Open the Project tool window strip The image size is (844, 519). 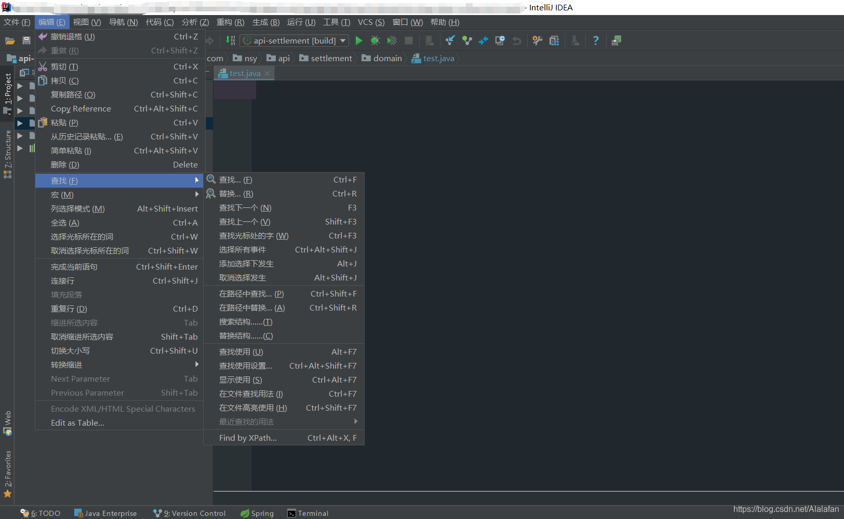[x=7, y=93]
